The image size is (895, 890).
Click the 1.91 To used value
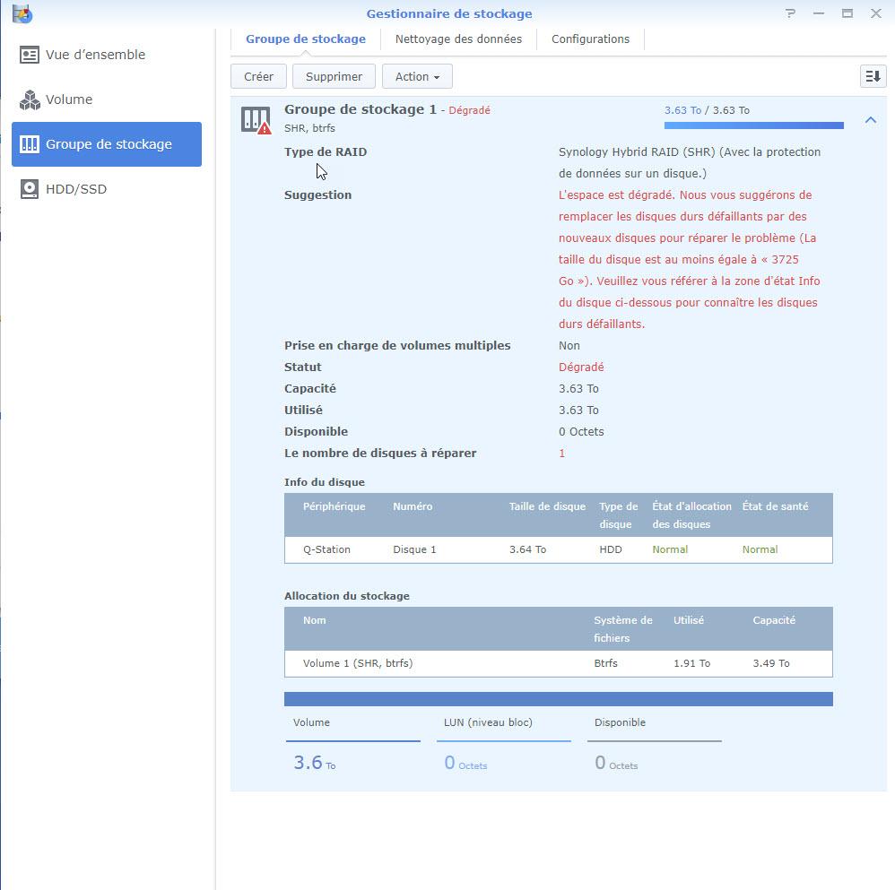pos(691,663)
